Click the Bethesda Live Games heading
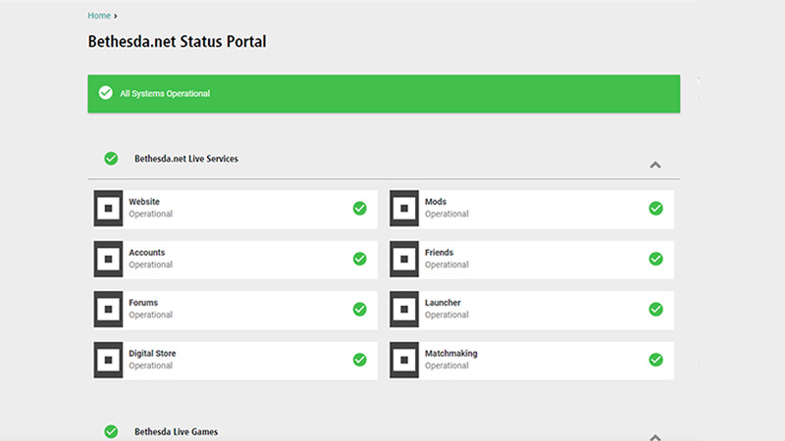 pyautogui.click(x=176, y=431)
